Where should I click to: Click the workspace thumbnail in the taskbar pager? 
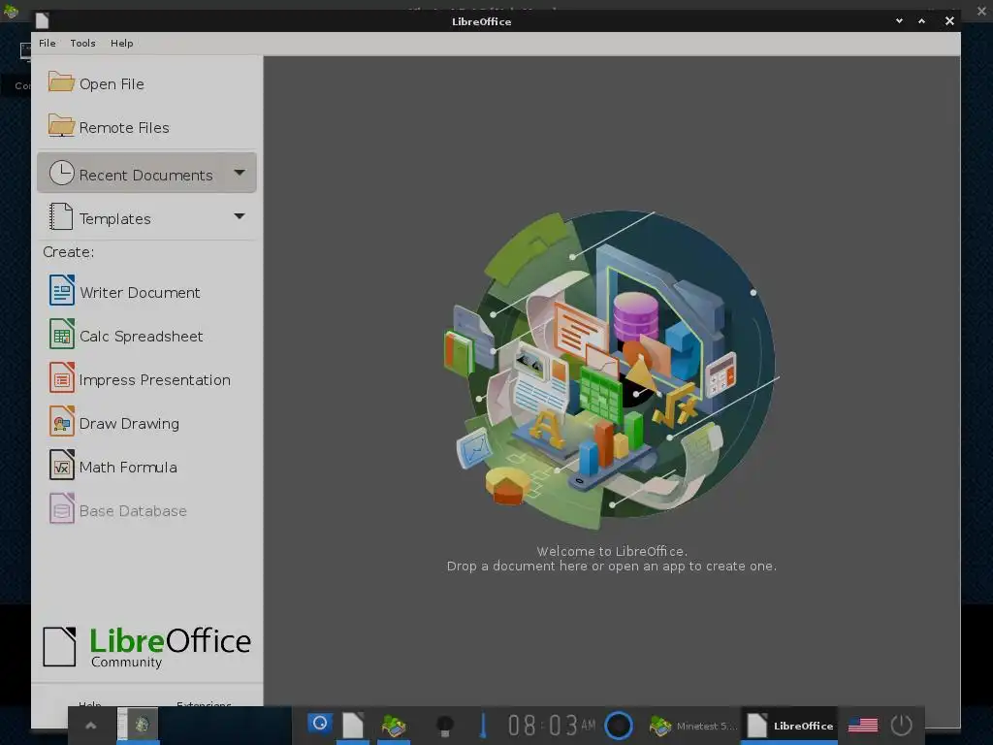click(138, 724)
